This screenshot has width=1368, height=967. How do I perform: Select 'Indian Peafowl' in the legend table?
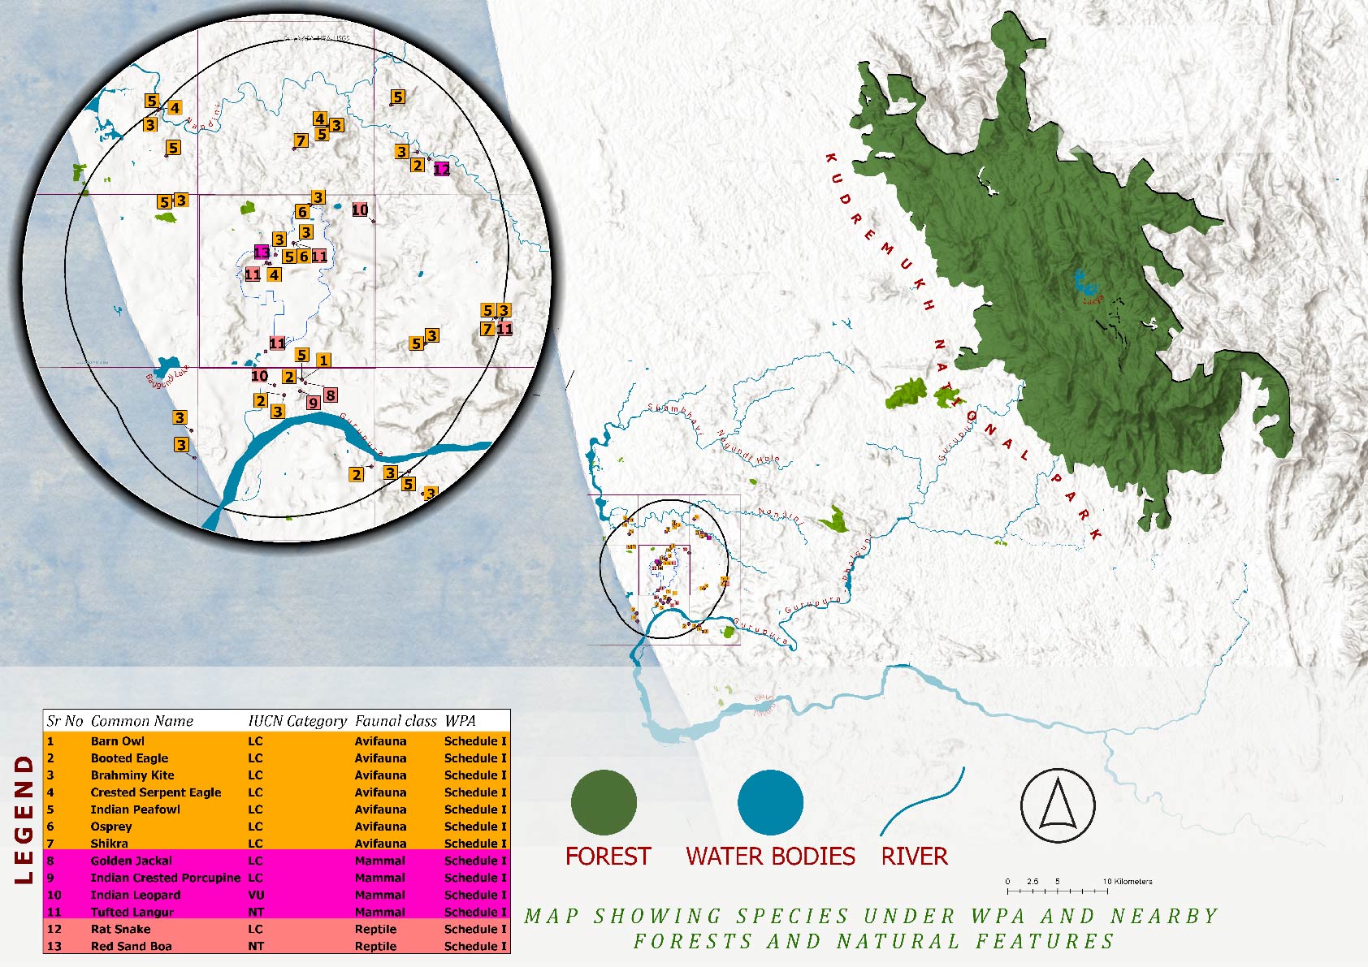[136, 809]
